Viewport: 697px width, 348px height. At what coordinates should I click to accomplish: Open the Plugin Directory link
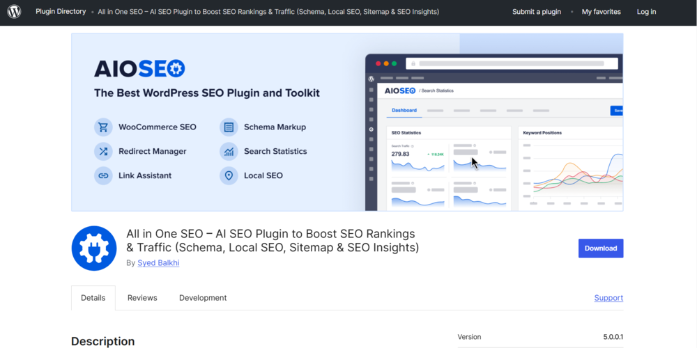[61, 12]
